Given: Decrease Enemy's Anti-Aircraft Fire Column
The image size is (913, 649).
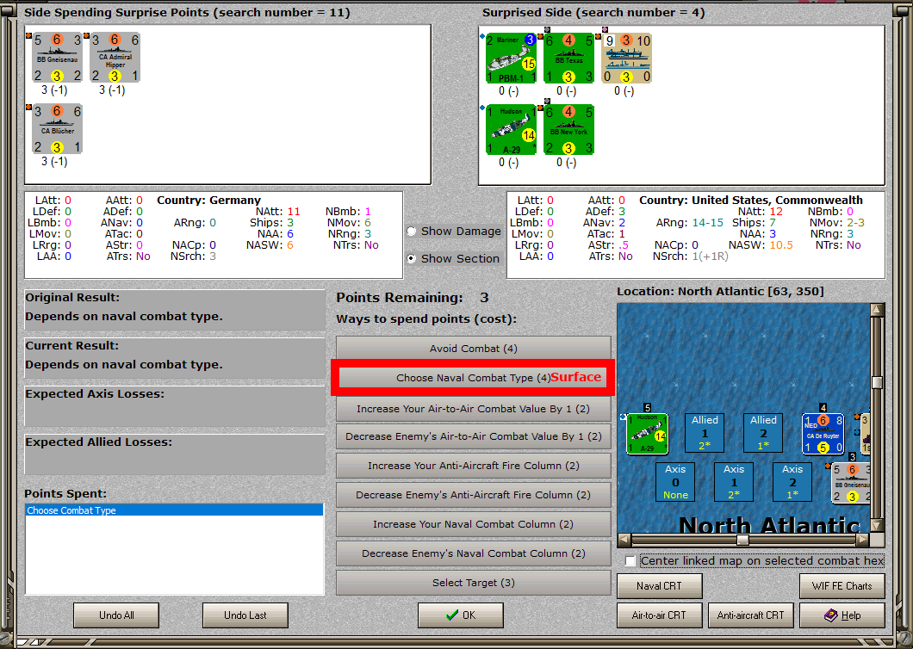Looking at the screenshot, I should click(x=474, y=495).
